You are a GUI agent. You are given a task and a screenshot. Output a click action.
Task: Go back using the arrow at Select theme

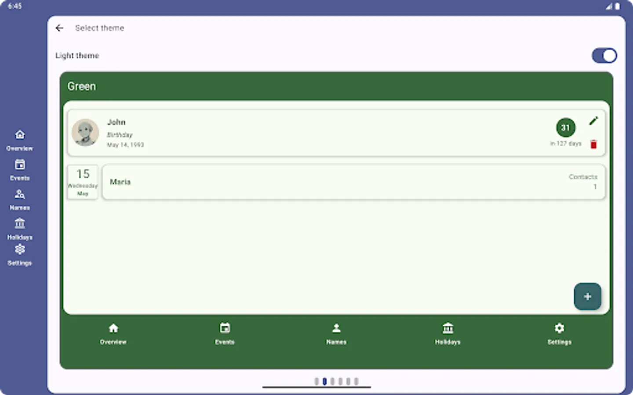pos(60,28)
